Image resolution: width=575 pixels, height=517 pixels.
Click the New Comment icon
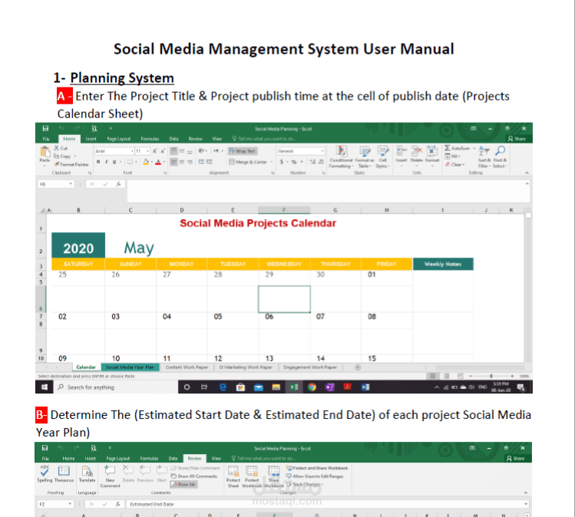click(110, 470)
